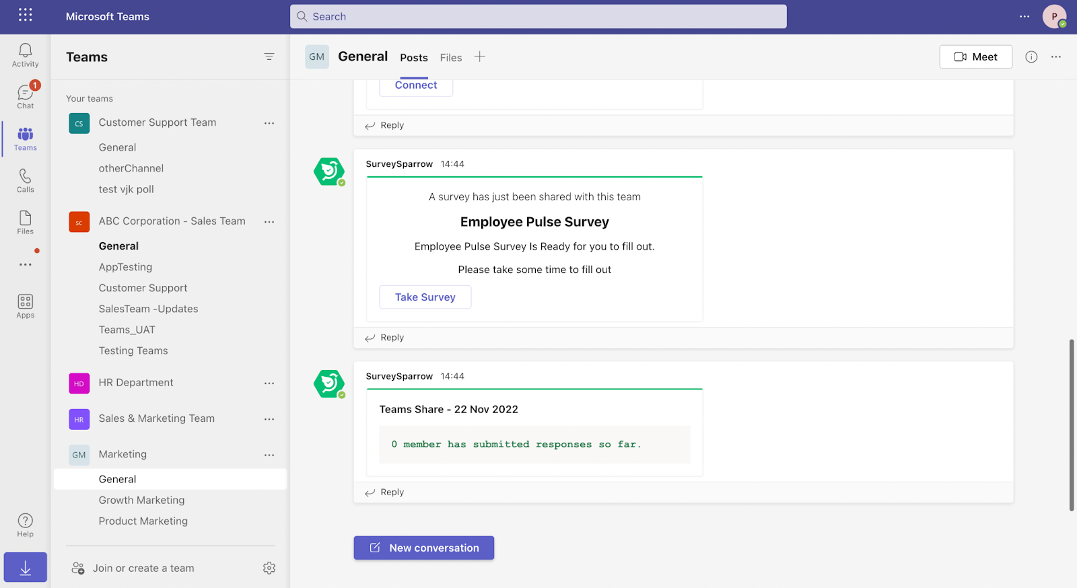Select General under Marketing team

[170, 479]
